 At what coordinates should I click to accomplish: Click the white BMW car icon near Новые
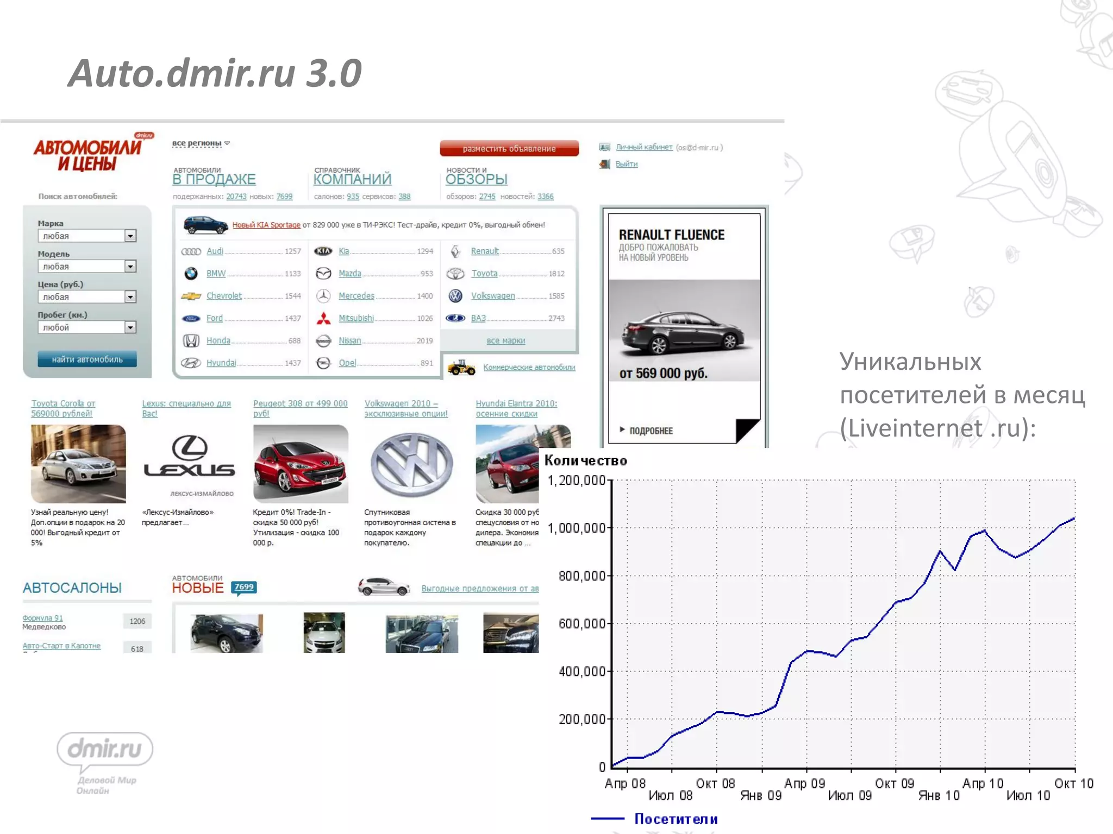[384, 587]
